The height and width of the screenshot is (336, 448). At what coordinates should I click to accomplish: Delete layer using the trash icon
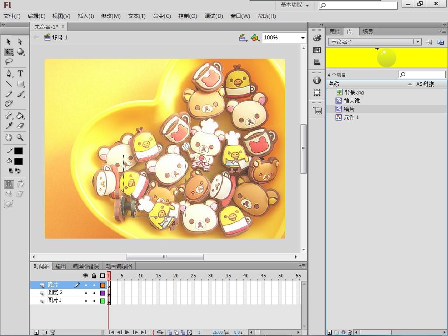point(52,332)
